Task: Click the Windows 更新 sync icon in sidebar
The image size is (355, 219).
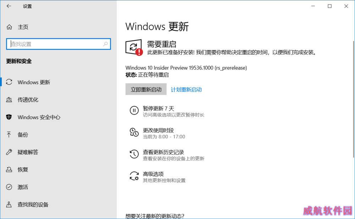Action: [x=9, y=82]
